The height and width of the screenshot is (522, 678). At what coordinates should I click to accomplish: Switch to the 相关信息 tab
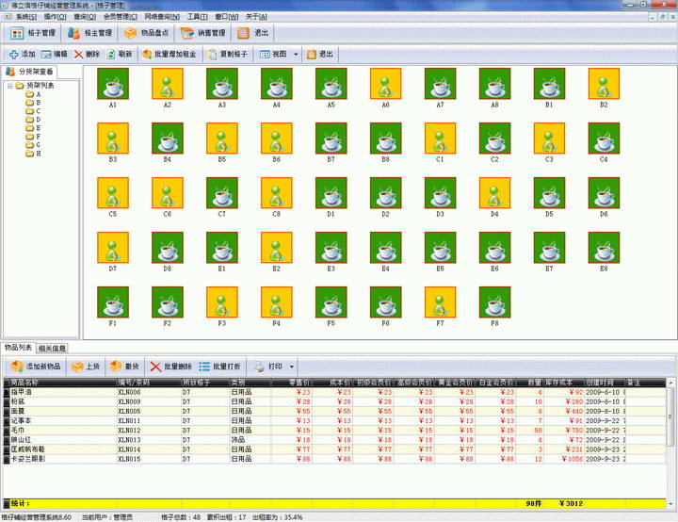[52, 348]
